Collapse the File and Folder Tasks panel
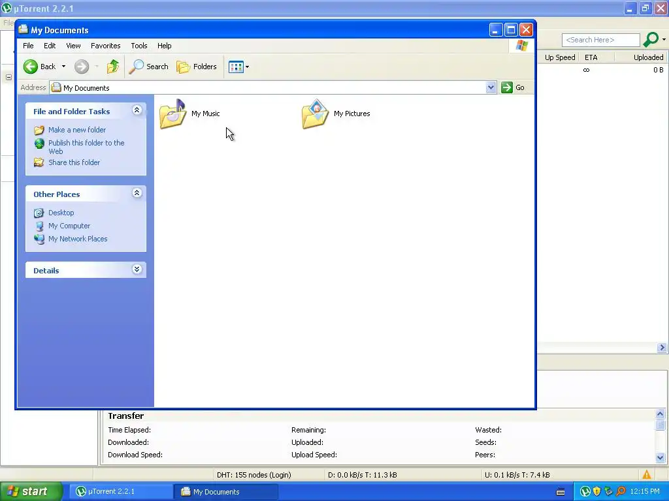The image size is (669, 501). click(137, 110)
